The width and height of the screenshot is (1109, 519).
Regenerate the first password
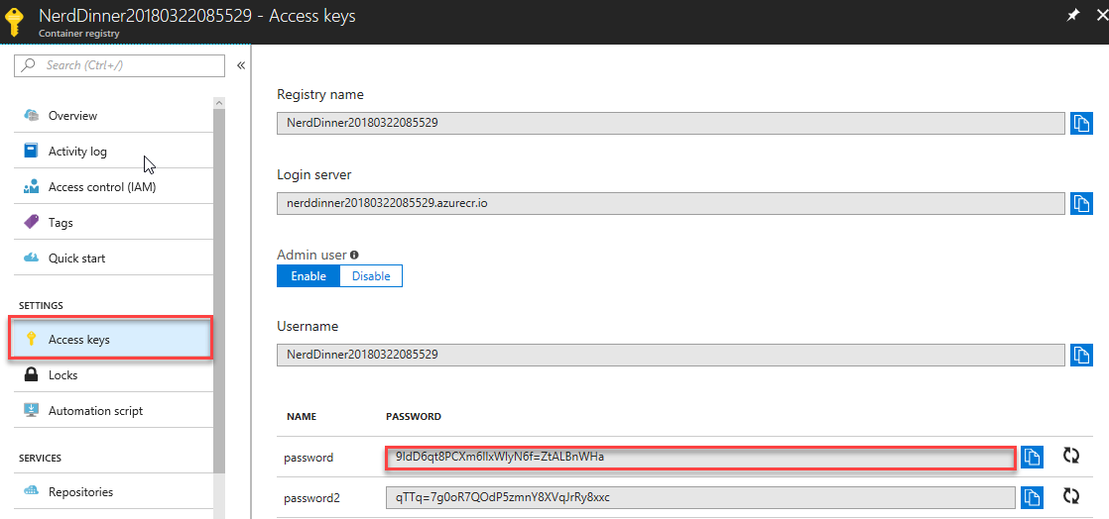(x=1071, y=457)
